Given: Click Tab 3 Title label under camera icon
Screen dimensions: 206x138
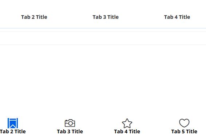Looking at the screenshot, I should tap(70, 131).
